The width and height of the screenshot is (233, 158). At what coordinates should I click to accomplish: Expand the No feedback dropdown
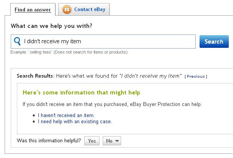pyautogui.click(x=112, y=141)
